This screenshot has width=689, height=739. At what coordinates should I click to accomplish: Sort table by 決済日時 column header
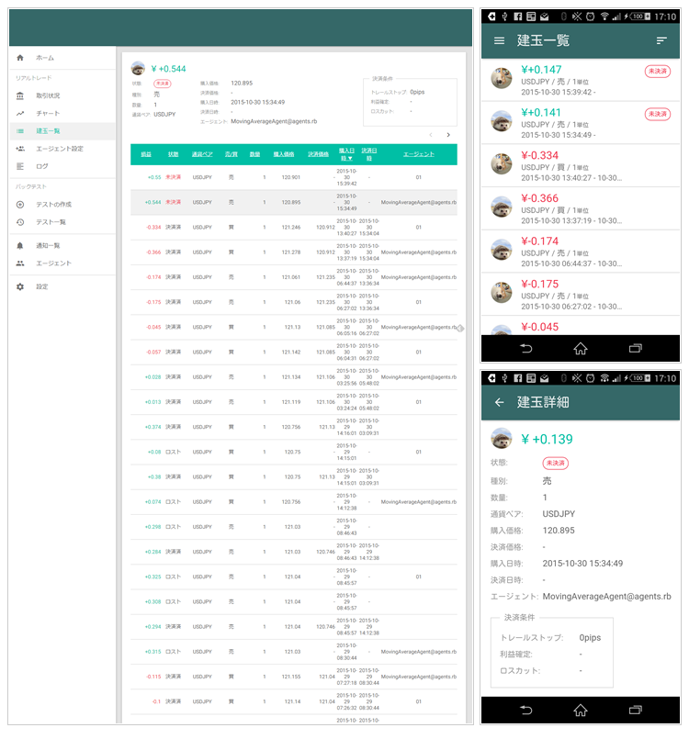(x=369, y=154)
